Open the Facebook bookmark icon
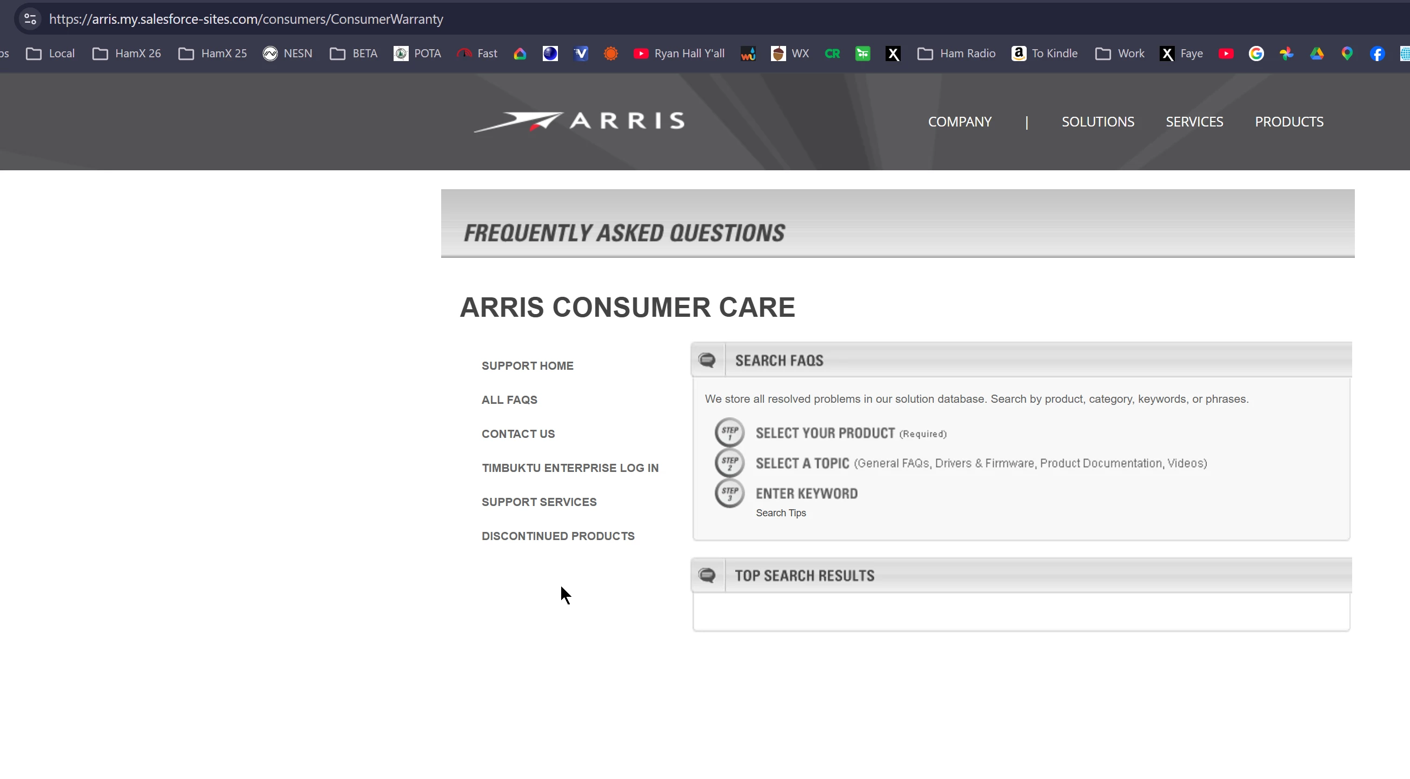This screenshot has height=779, width=1410. click(1377, 54)
